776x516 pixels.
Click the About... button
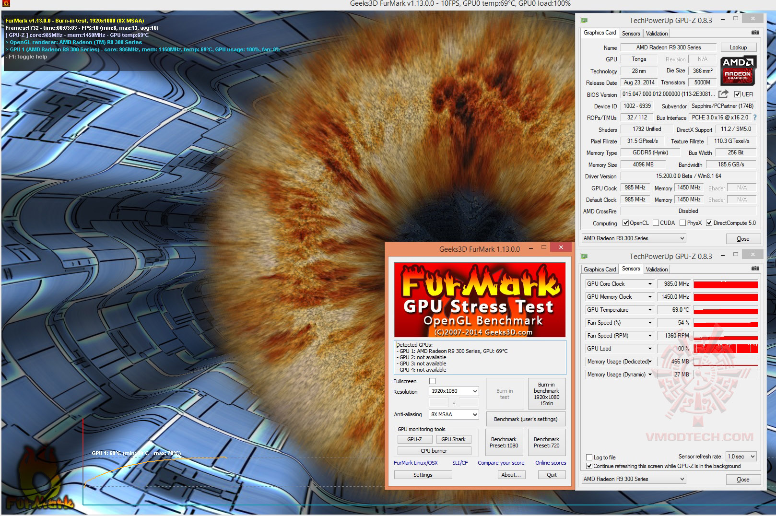pyautogui.click(x=511, y=475)
